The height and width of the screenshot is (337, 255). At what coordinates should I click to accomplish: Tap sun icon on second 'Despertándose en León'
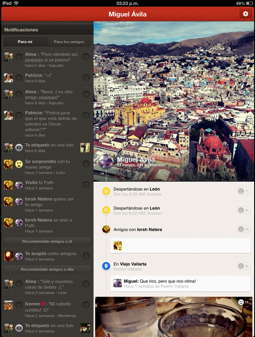106,210
